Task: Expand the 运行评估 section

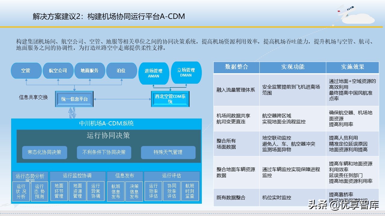Action: [171, 176]
